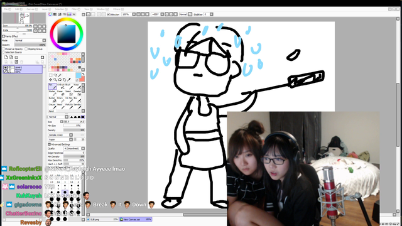Pick the rotate view tool
The image size is (402, 226).
(x=60, y=80)
